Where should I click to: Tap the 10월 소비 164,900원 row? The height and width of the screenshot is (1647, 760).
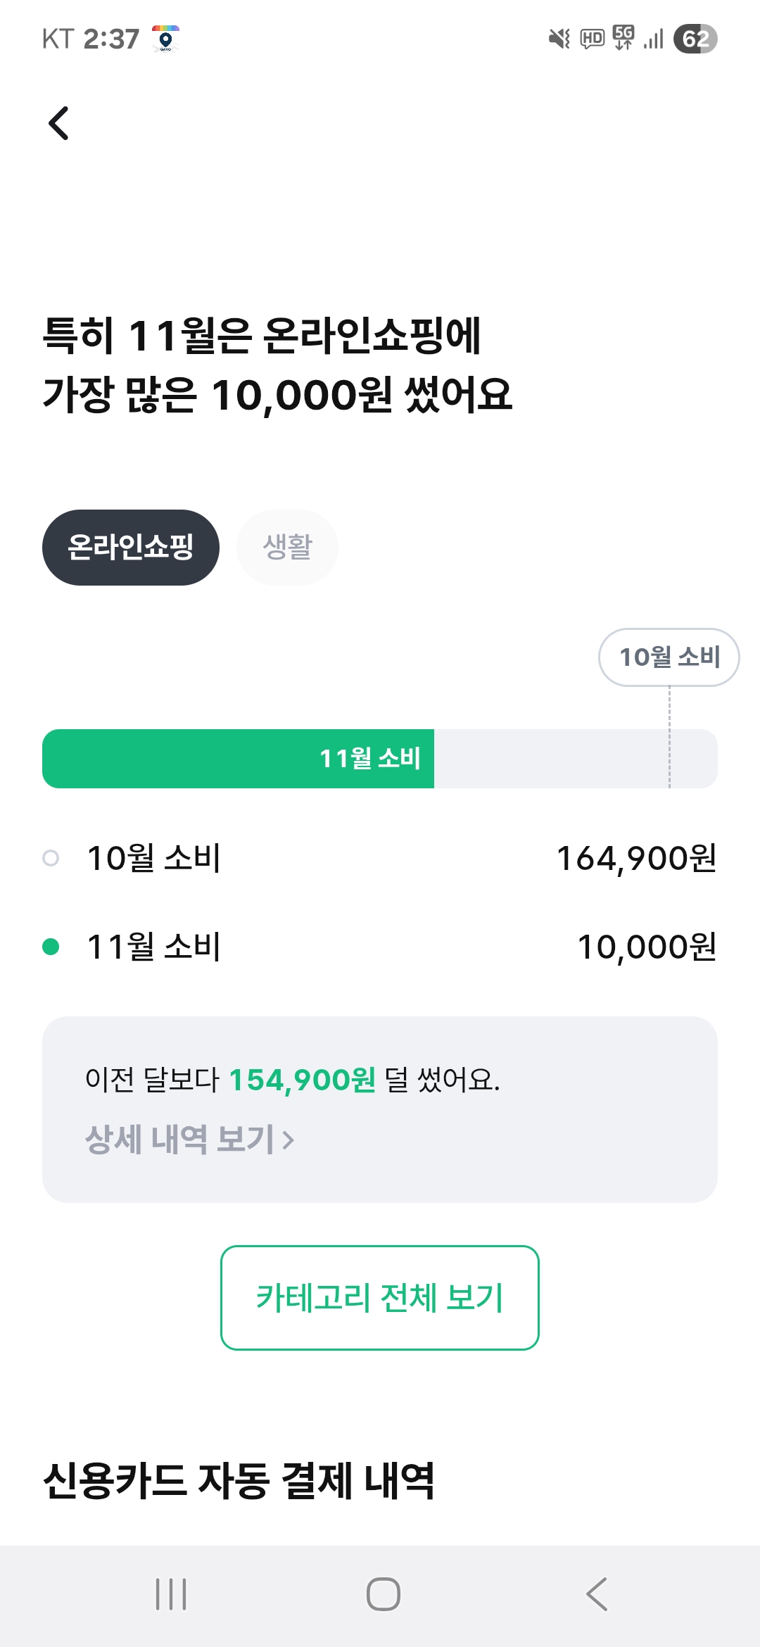click(380, 858)
